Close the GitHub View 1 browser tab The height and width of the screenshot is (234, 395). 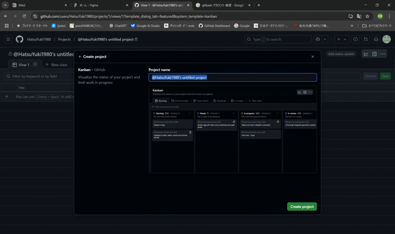coord(188,5)
